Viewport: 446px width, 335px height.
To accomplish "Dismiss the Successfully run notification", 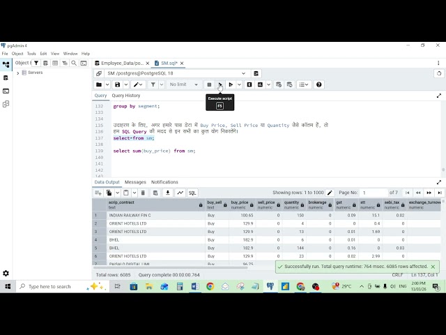I will [x=433, y=267].
